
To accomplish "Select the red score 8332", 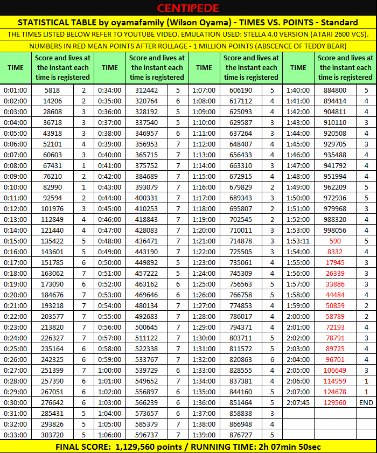I will click(335, 252).
